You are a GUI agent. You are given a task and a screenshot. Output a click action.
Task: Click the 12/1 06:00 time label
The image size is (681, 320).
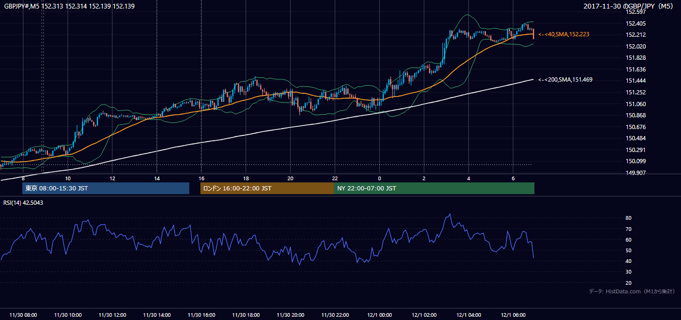pos(513,315)
